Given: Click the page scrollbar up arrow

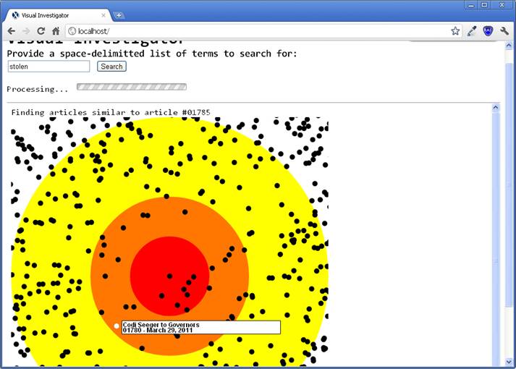Looking at the screenshot, I should pyautogui.click(x=509, y=45).
